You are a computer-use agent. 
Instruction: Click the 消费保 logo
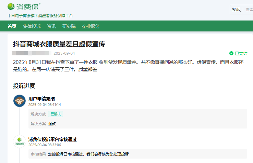(24, 6)
